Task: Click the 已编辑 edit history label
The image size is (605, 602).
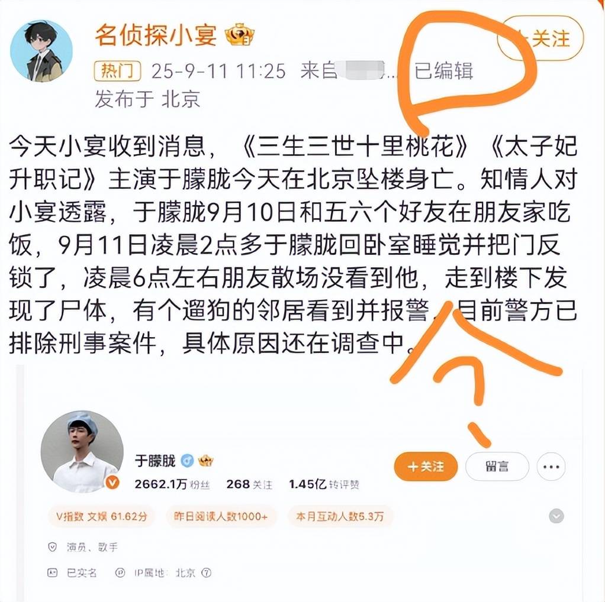Action: coord(444,71)
